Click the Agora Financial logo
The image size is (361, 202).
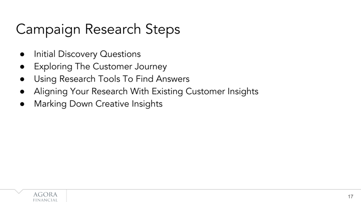(45, 197)
